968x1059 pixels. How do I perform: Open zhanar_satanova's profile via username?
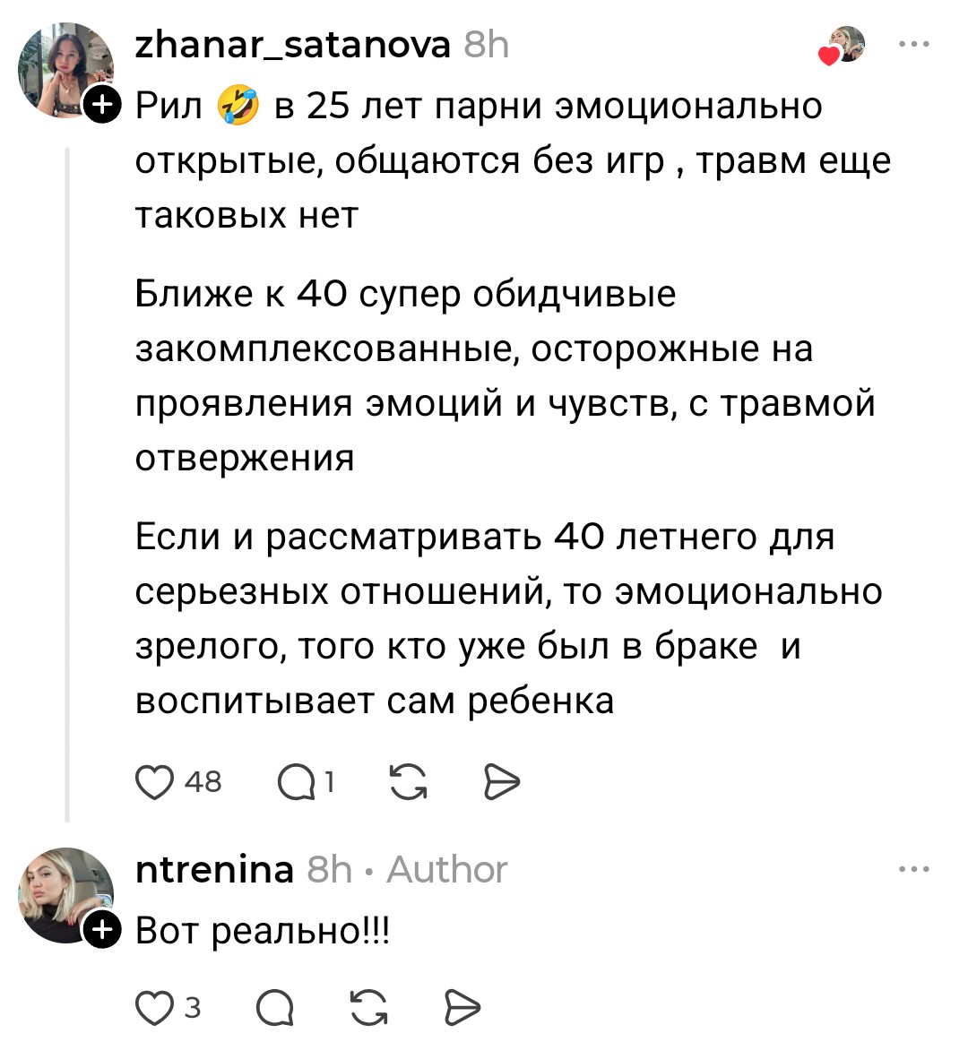(x=292, y=44)
